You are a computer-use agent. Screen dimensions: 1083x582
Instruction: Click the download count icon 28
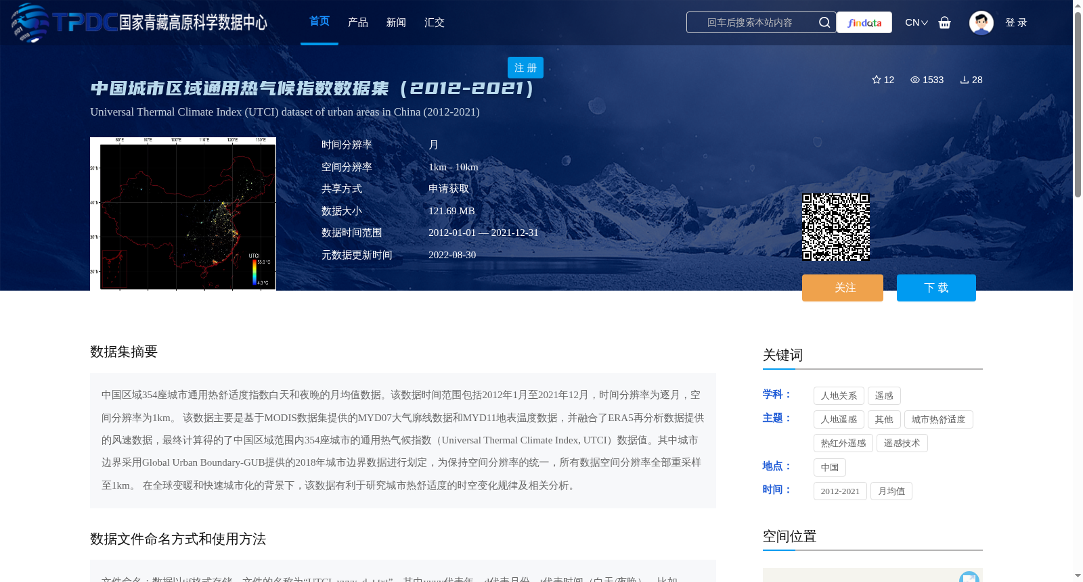965,80
